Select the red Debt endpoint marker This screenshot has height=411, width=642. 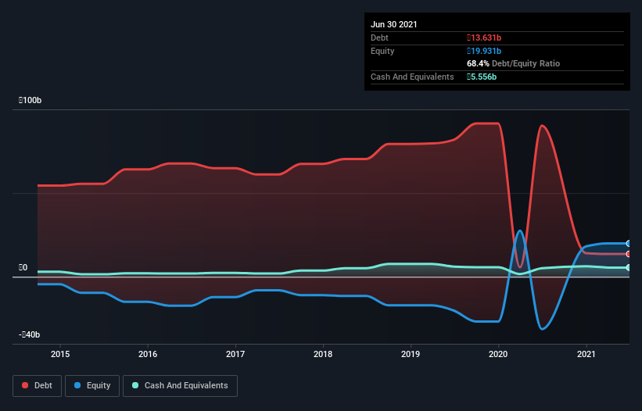[628, 254]
